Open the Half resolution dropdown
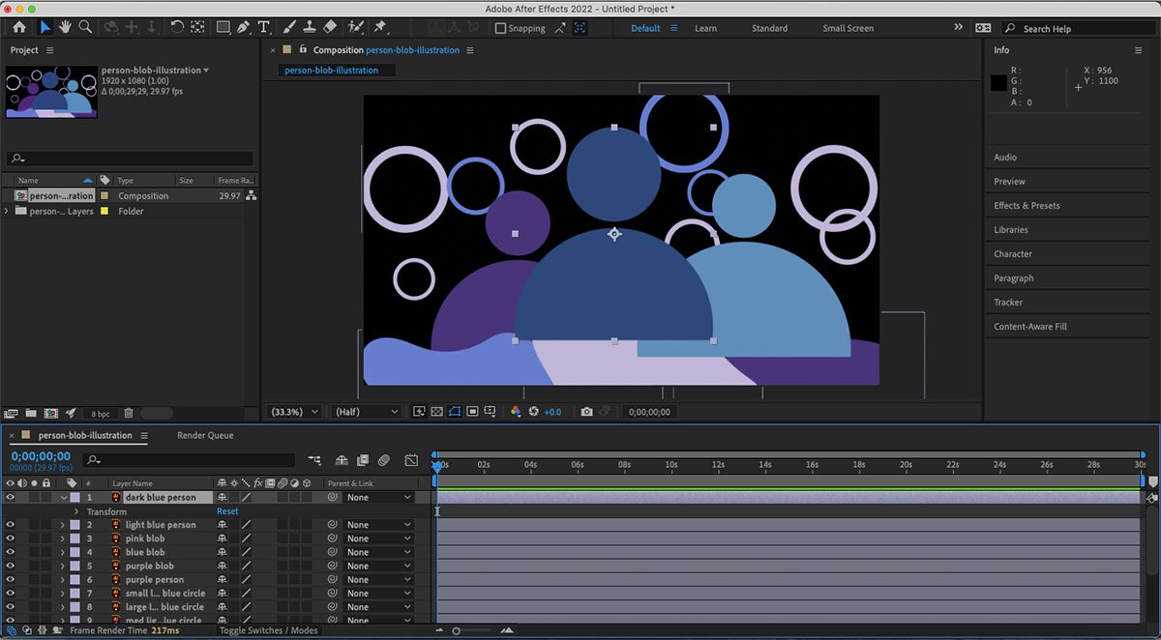Screen dimensions: 1161x640 pos(365,411)
